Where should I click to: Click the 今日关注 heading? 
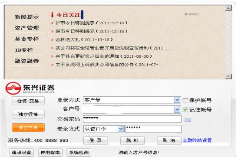coord(69,15)
